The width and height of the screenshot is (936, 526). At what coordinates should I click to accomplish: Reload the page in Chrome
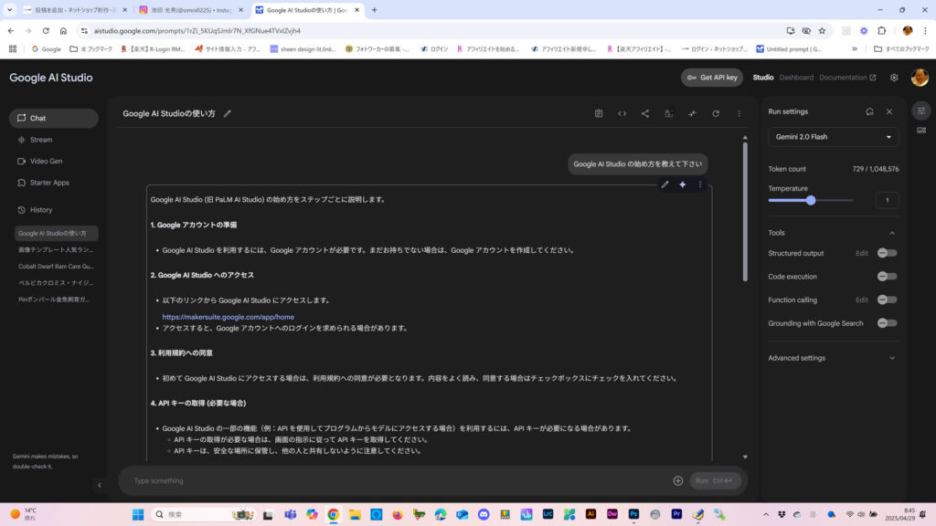46,30
